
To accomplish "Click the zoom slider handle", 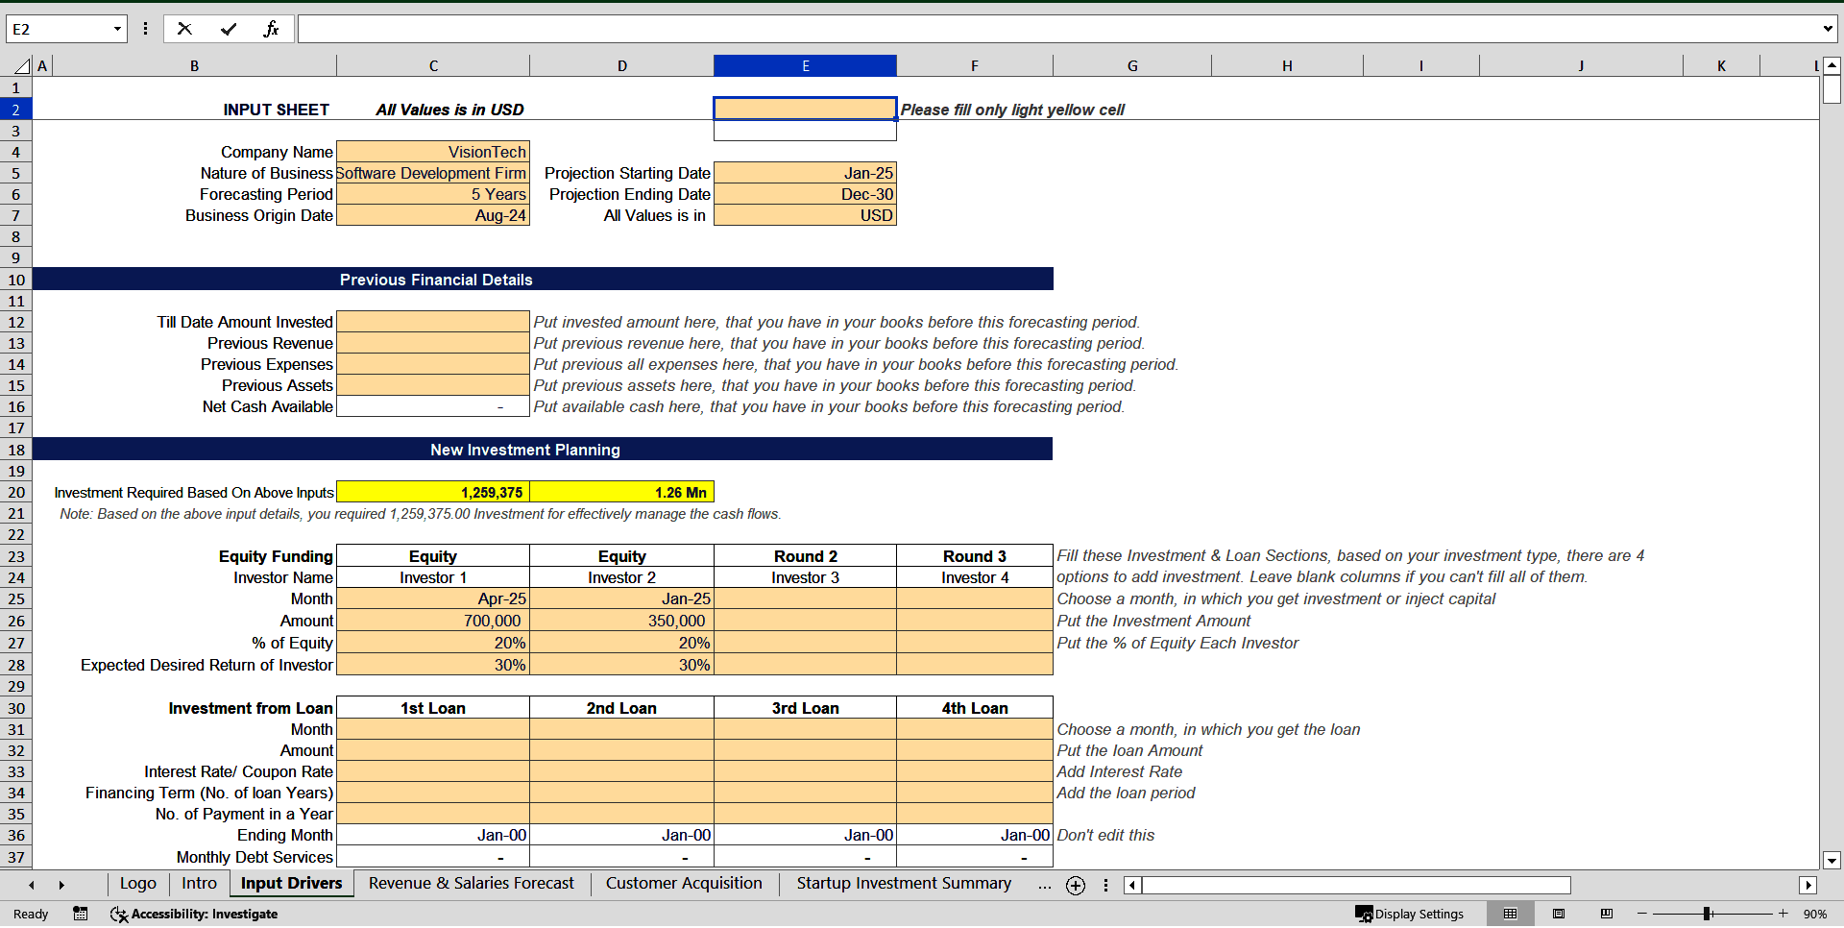I will click(x=1707, y=914).
